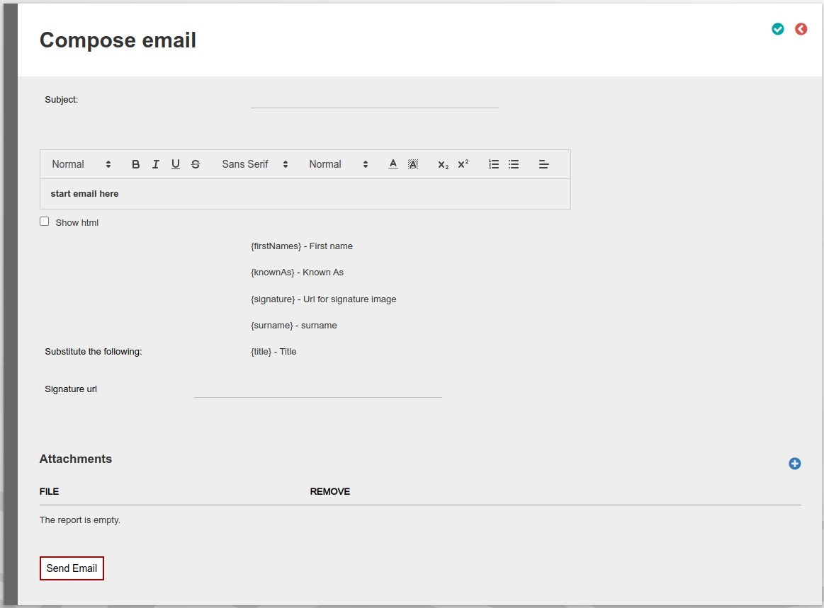Image resolution: width=824 pixels, height=608 pixels.
Task: Click the REMOVE column header
Action: point(330,491)
